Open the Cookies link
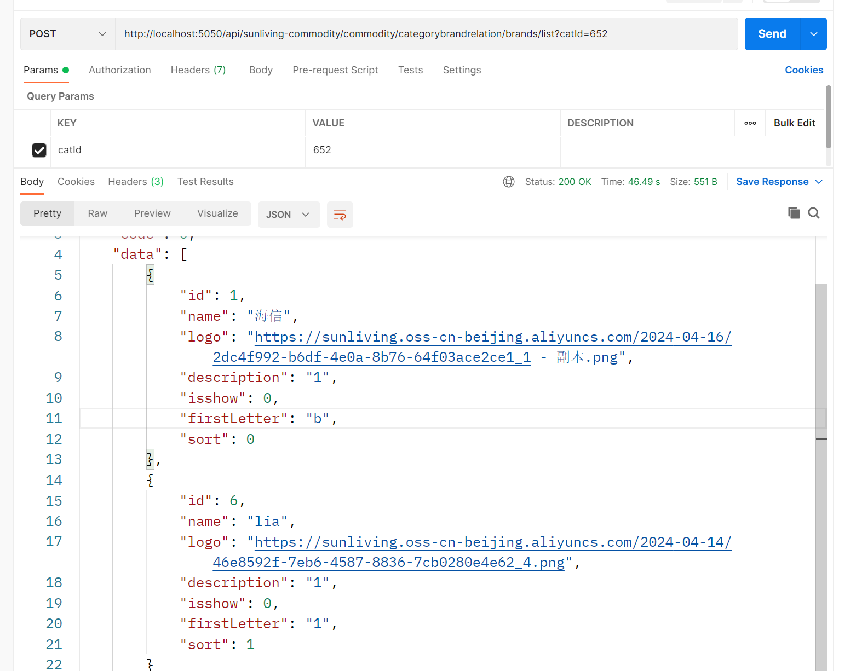Viewport: 856px width, 671px height. tap(804, 70)
